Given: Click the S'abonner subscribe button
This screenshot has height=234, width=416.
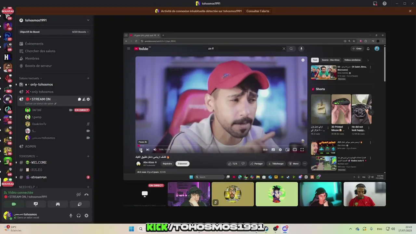Looking at the screenshot, I should (x=183, y=163).
